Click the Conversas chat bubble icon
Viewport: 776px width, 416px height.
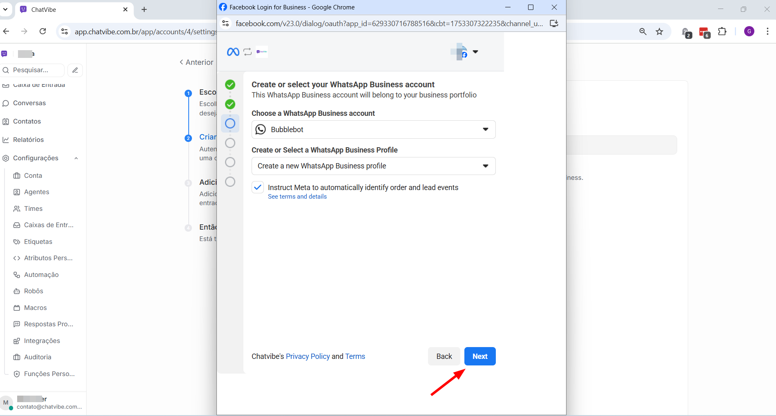[6, 103]
